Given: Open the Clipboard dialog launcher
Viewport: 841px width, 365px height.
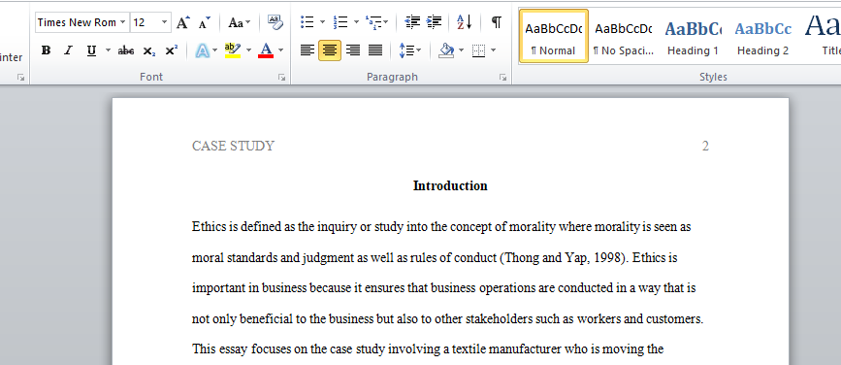Looking at the screenshot, I should (x=21, y=78).
